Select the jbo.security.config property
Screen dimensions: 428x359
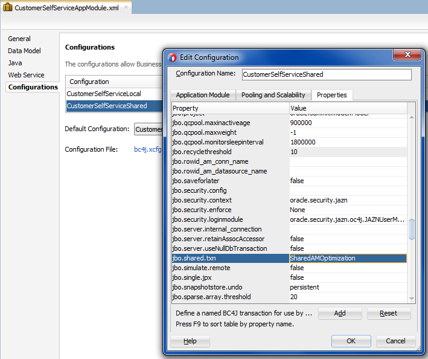(231, 191)
